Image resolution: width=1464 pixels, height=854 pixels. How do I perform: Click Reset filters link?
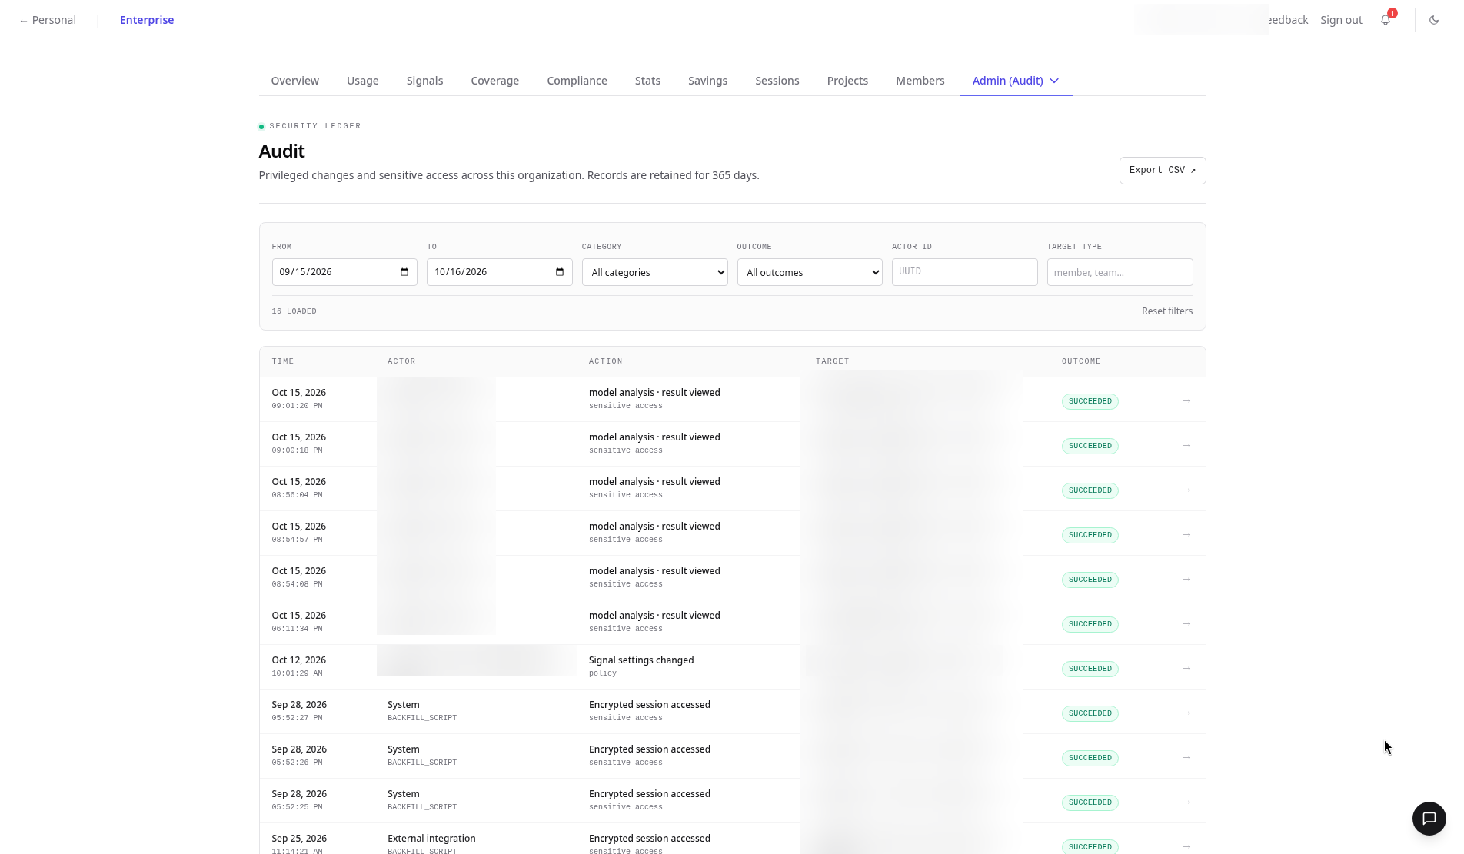click(x=1166, y=311)
